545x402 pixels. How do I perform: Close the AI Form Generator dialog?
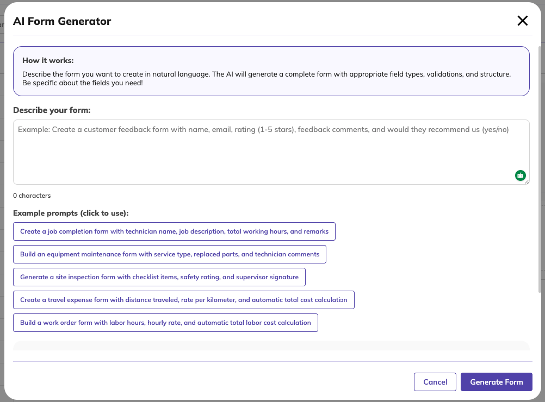click(x=522, y=21)
